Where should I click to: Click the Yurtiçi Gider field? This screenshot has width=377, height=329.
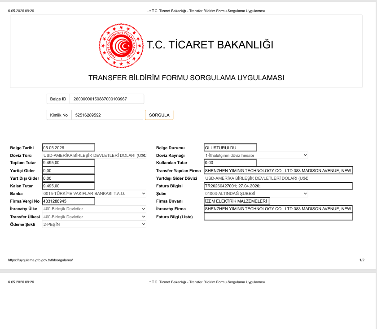coord(69,171)
